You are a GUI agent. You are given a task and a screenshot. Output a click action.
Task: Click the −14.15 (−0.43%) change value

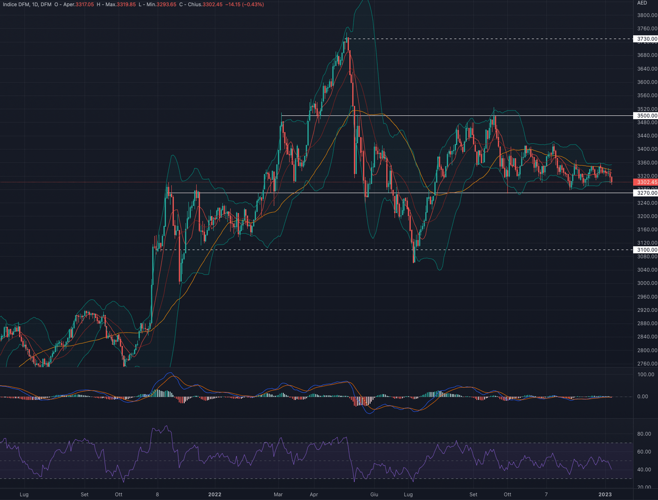(x=245, y=5)
